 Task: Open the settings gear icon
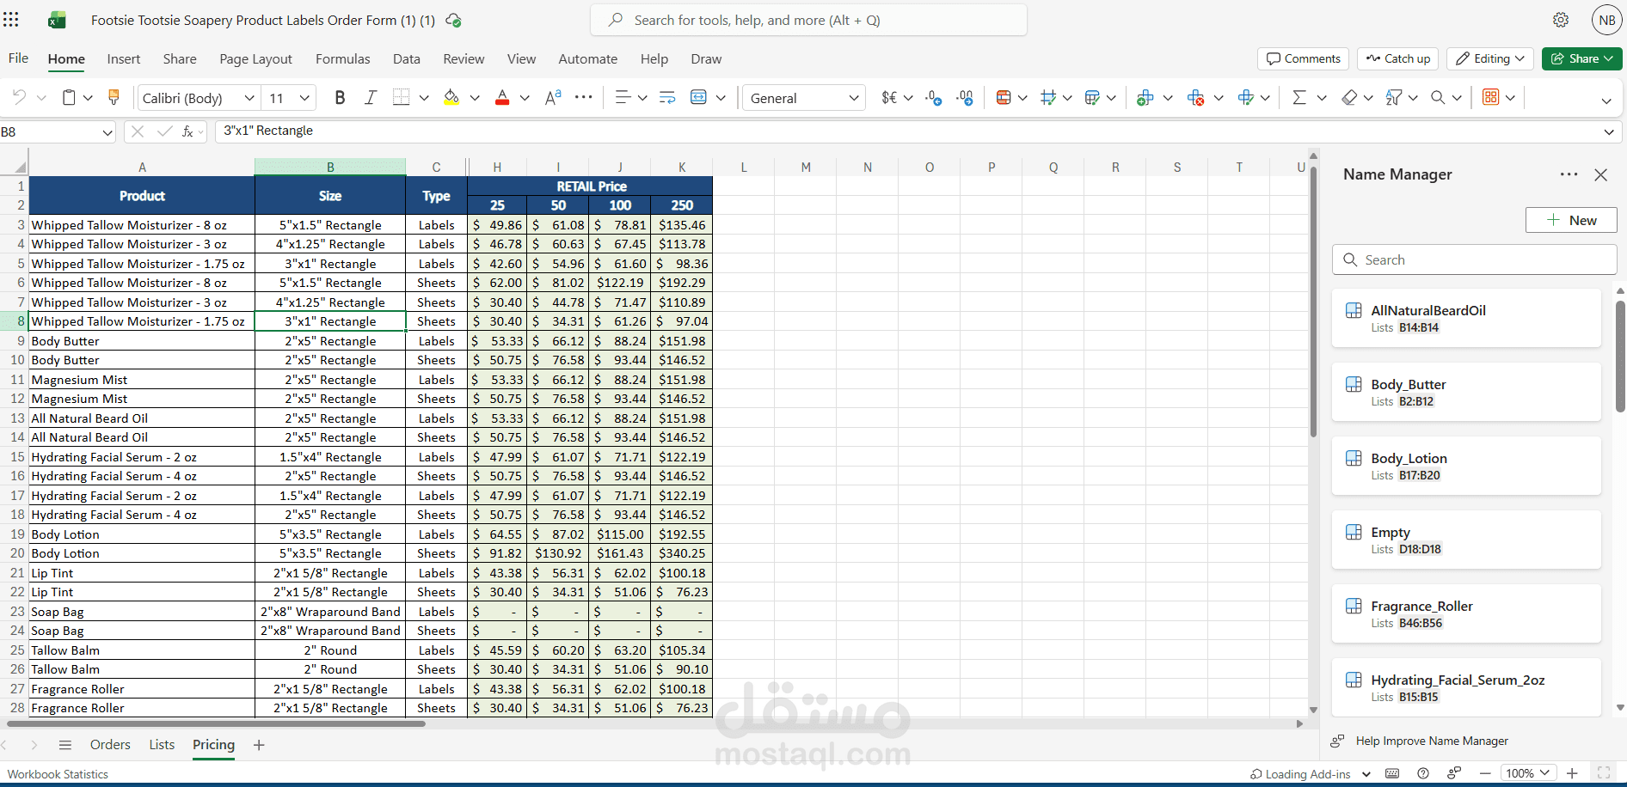(1561, 20)
